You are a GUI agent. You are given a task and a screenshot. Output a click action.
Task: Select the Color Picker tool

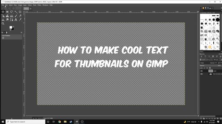tap(20, 20)
